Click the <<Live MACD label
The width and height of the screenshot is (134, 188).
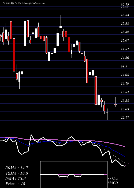113,181
